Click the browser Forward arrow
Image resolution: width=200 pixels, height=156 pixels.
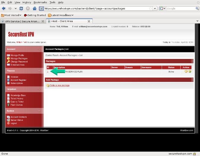click(10, 9)
